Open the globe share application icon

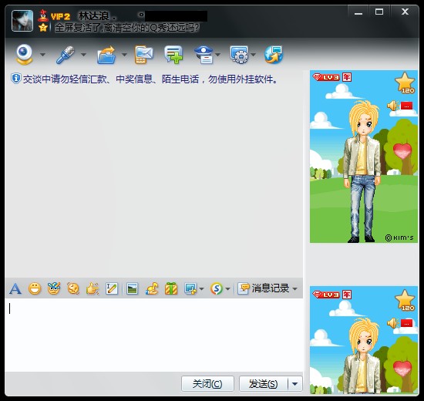(x=274, y=55)
